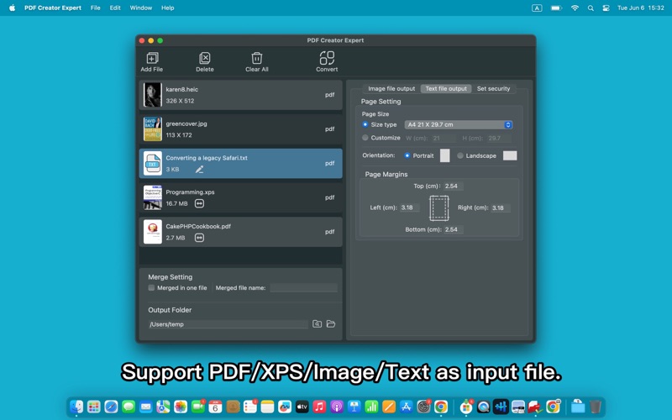Open Podcasts from the dock
The width and height of the screenshot is (672, 420).
pyautogui.click(x=337, y=407)
